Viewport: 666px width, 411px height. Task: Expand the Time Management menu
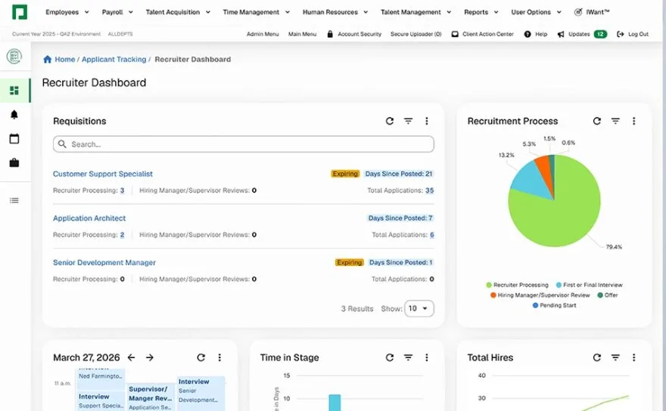click(x=256, y=12)
